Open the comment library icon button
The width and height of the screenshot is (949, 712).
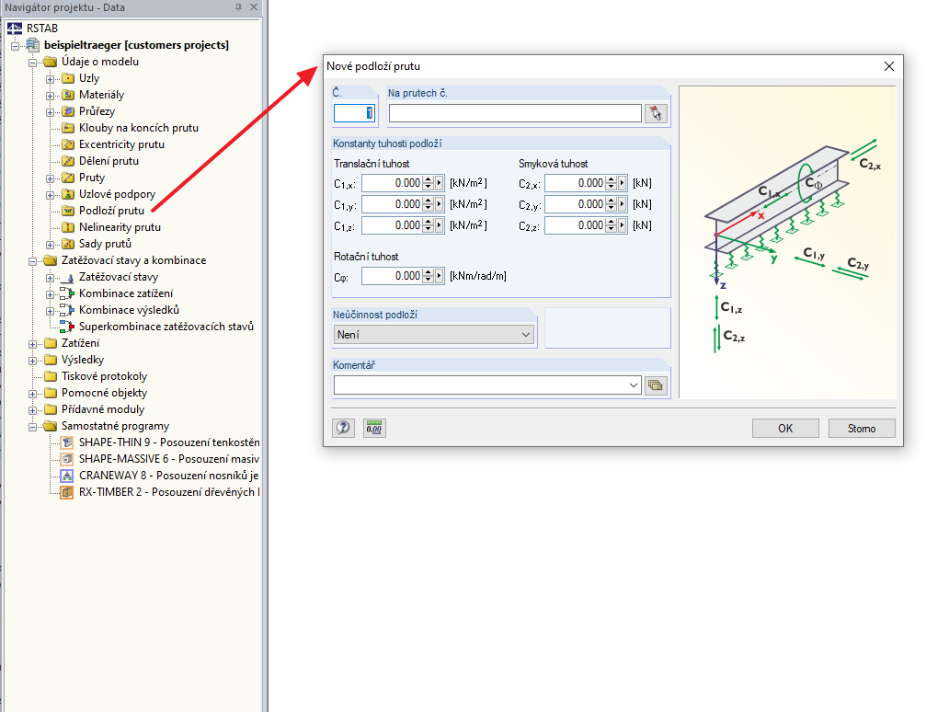point(656,385)
